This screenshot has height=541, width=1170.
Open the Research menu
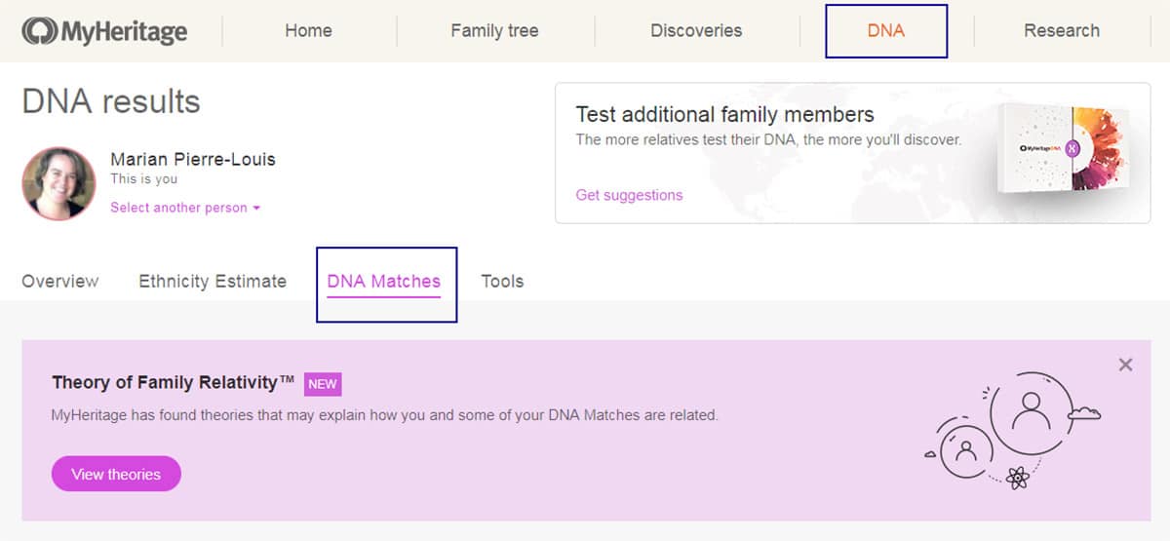pyautogui.click(x=1062, y=30)
